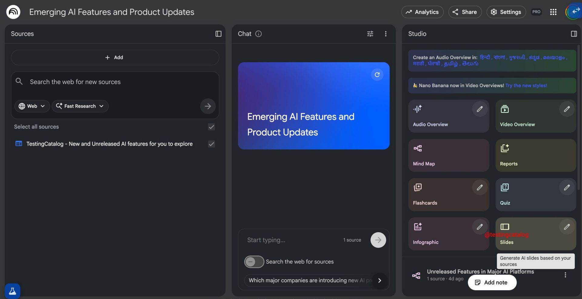The height and width of the screenshot is (299, 582).
Task: Open the Web source type dropdown
Action: tap(32, 106)
